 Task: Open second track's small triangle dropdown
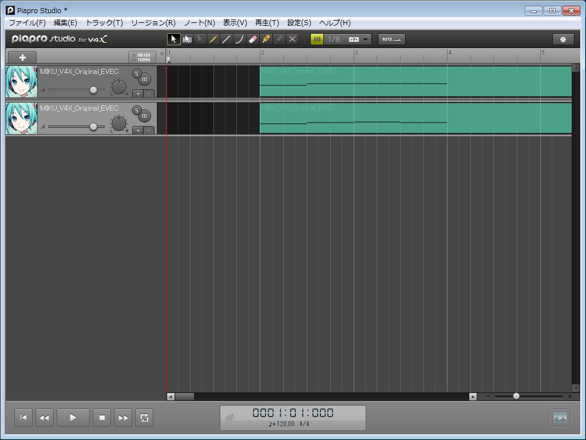(149, 130)
